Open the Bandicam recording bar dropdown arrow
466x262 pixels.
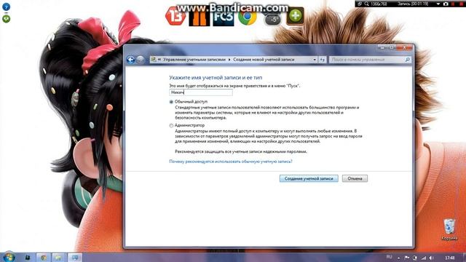(x=438, y=4)
